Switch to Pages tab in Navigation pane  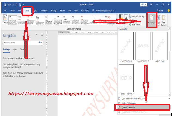pos(15,50)
